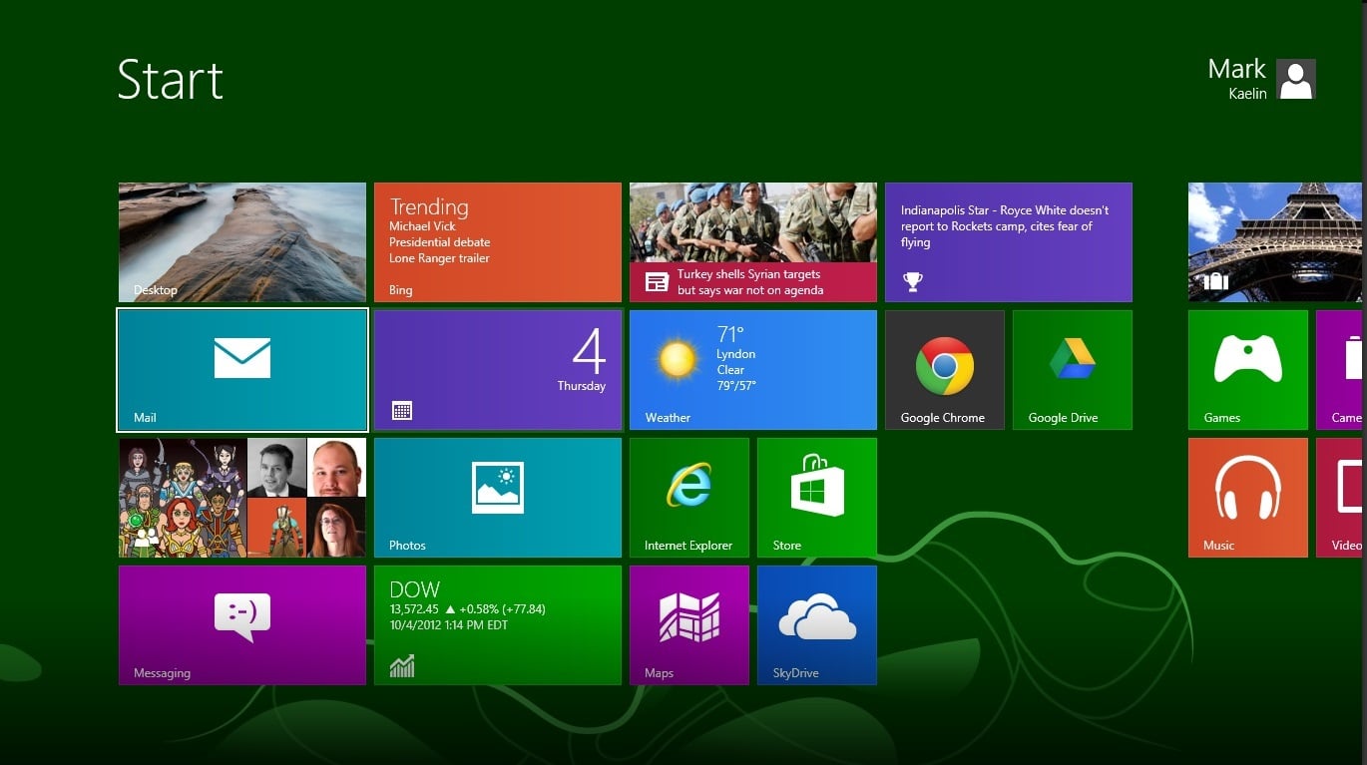
Task: Open the Mail tile
Action: pos(242,370)
